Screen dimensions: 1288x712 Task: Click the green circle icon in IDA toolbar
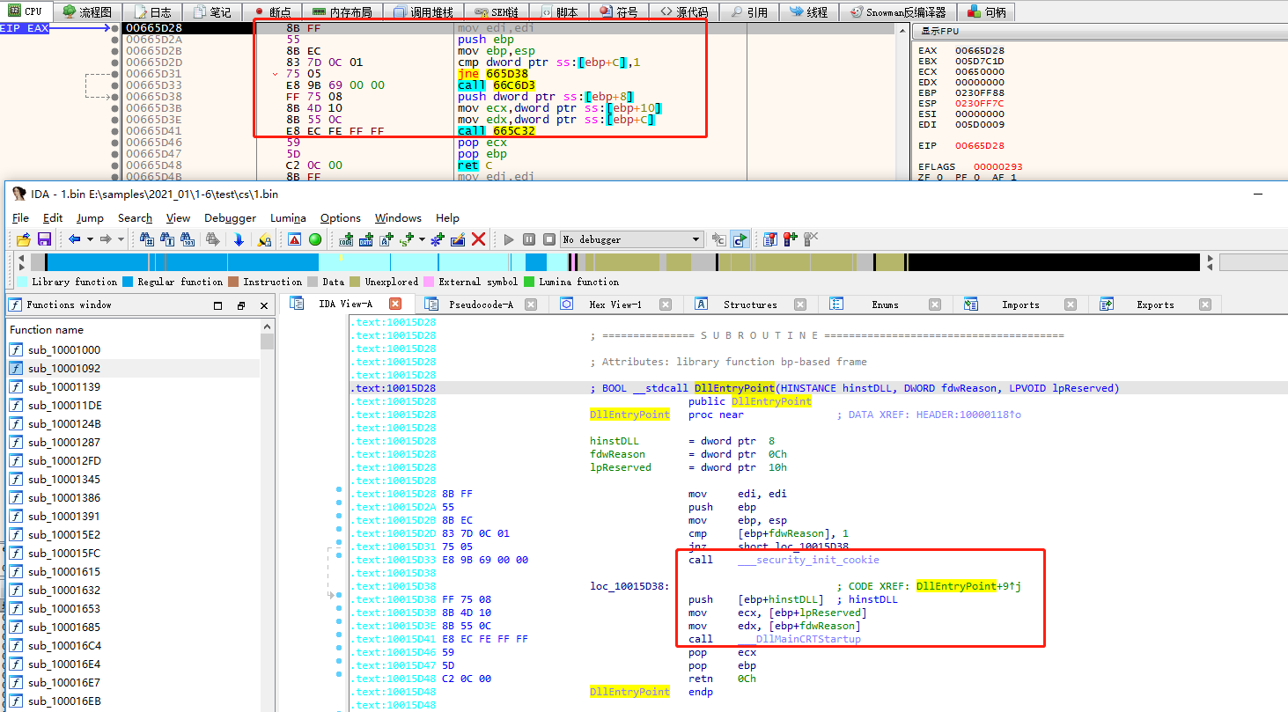pos(314,239)
